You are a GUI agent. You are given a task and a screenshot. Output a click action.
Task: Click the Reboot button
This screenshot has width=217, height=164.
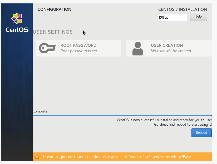tap(201, 133)
